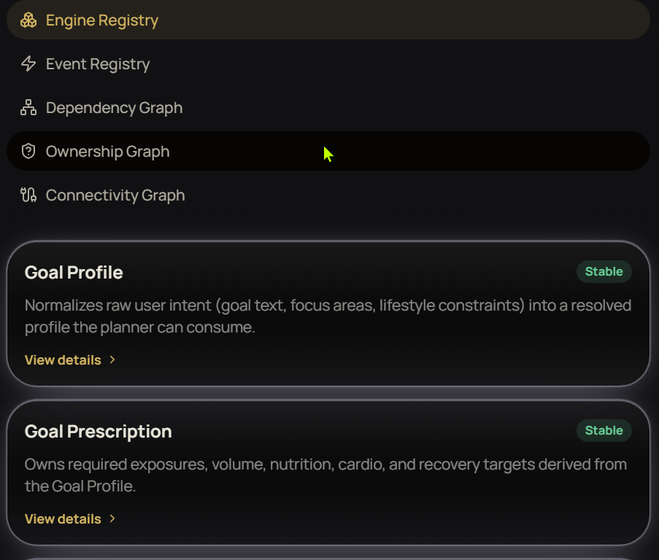Open View details for Goal Profile
659x560 pixels.
tap(63, 360)
